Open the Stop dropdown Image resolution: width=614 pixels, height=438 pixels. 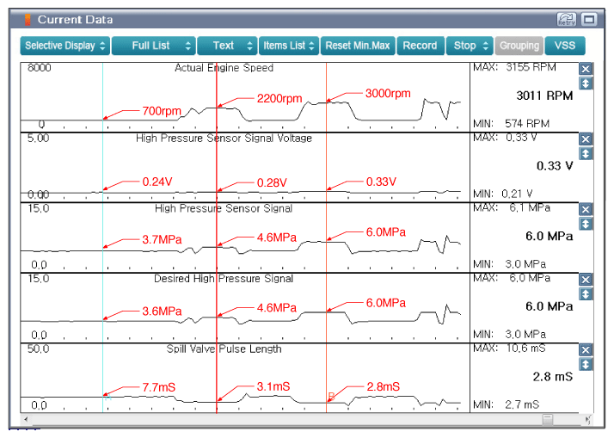pyautogui.click(x=470, y=46)
